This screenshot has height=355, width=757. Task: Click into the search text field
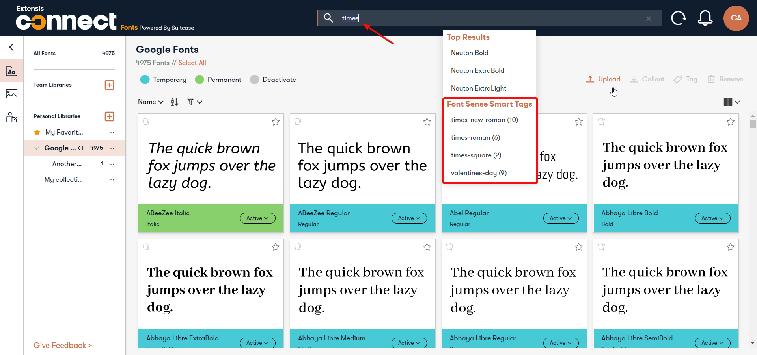[489, 18]
